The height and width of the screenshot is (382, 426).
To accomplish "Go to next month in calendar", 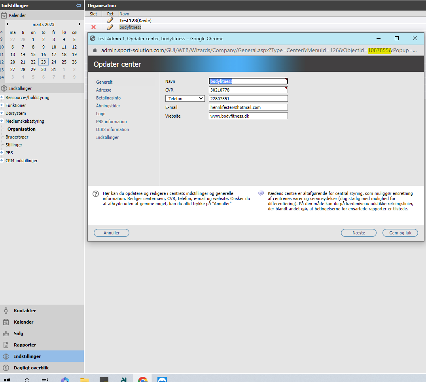I will tap(80, 24).
